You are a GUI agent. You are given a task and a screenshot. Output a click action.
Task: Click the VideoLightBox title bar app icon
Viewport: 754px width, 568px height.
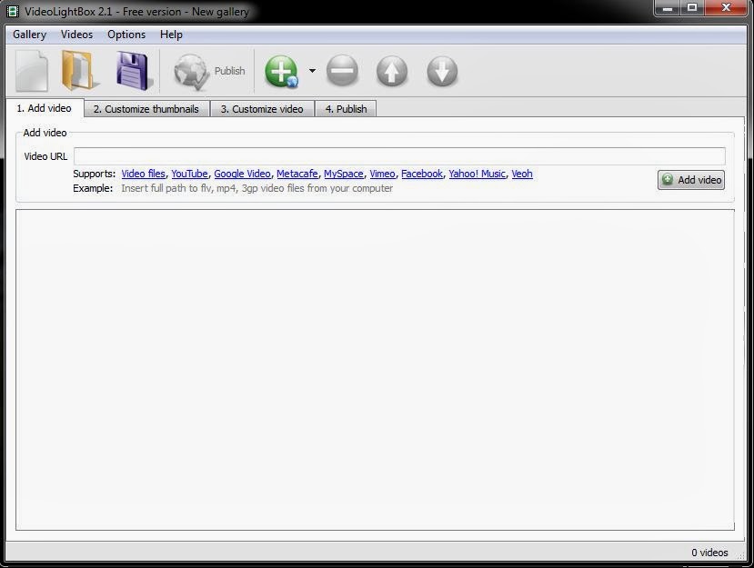coord(13,11)
